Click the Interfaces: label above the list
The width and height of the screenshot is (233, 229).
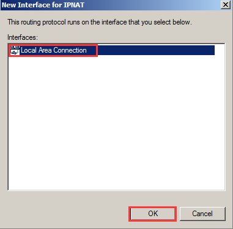pyautogui.click(x=23, y=37)
